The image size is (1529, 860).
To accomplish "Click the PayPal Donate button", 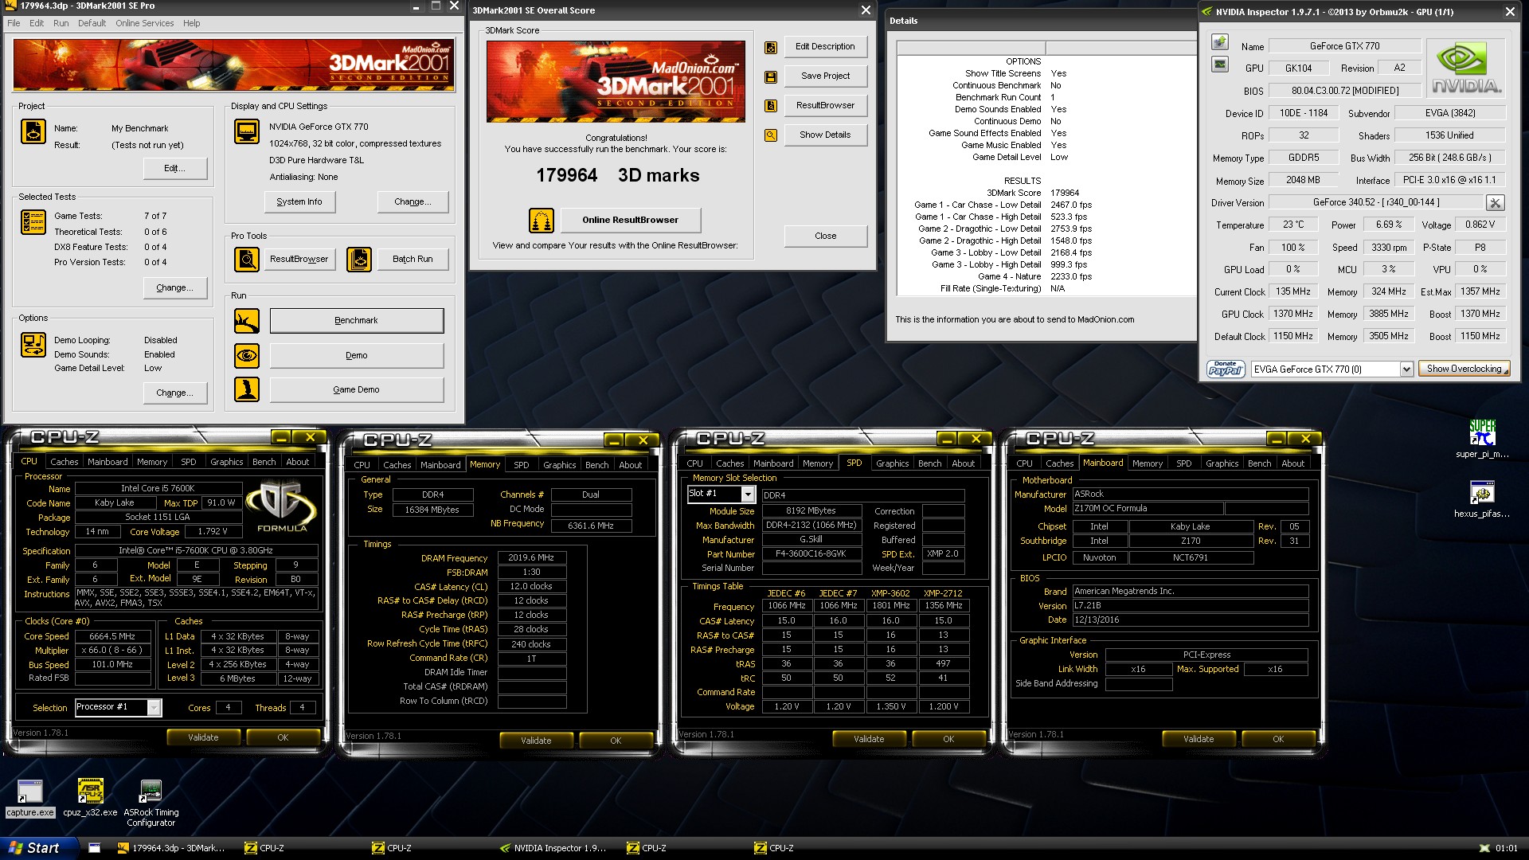I will click(1226, 369).
